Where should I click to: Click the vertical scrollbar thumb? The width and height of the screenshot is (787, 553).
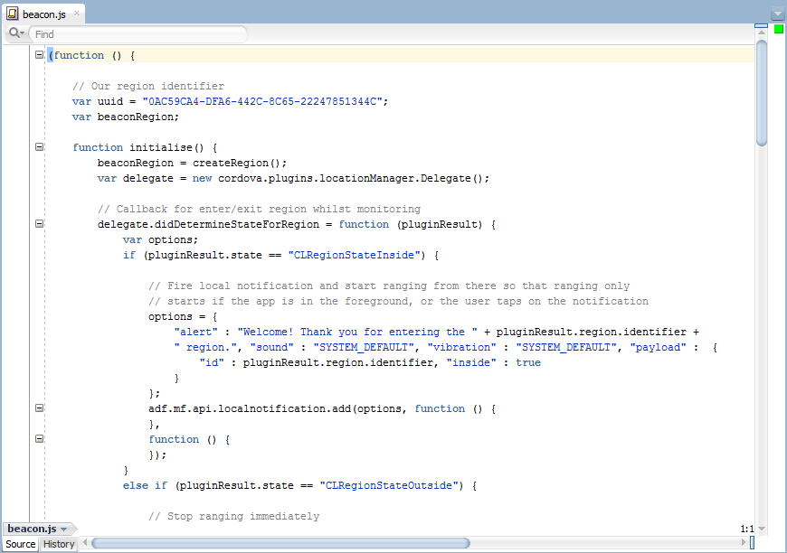(762, 93)
